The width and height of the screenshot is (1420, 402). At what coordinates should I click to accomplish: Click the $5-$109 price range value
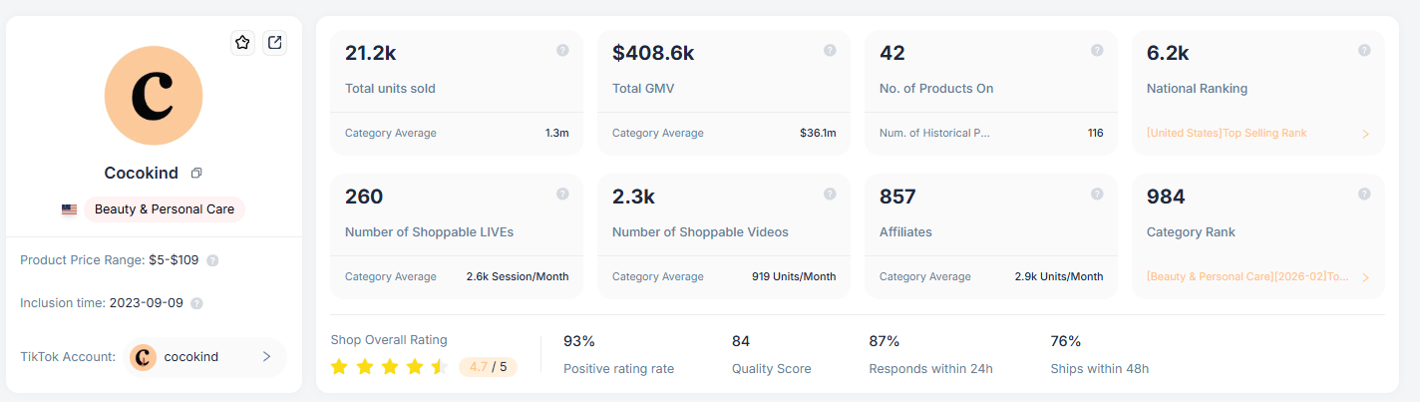(174, 260)
